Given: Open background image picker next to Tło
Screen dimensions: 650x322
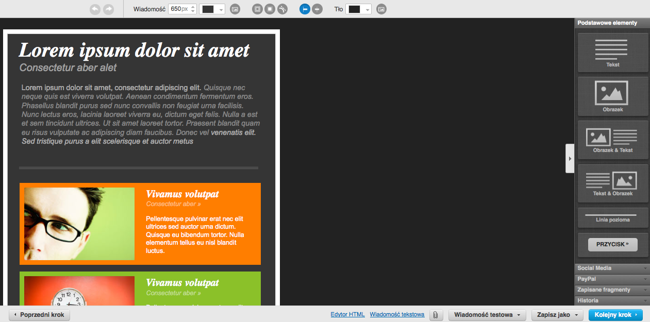Looking at the screenshot, I should click(381, 9).
